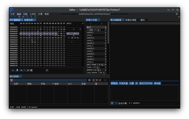Click the export arrow icon in pattern data
Image resolution: width=189 pixels, height=119 pixels.
[105, 80]
